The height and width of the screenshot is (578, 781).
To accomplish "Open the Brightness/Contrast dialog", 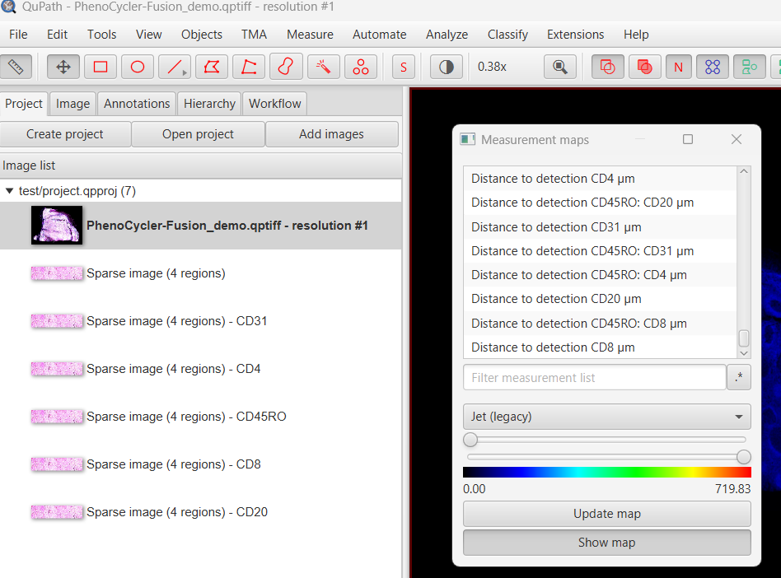I will (446, 67).
